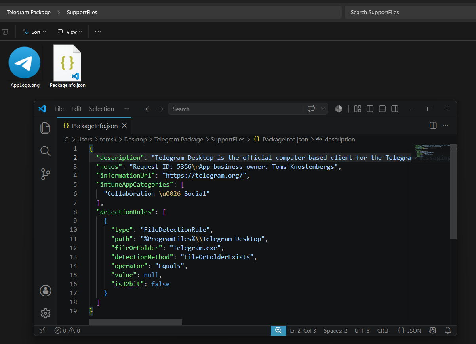476x344 pixels.
Task: Click the "detectionRules" key on line 8
Action: pyautogui.click(x=126, y=212)
